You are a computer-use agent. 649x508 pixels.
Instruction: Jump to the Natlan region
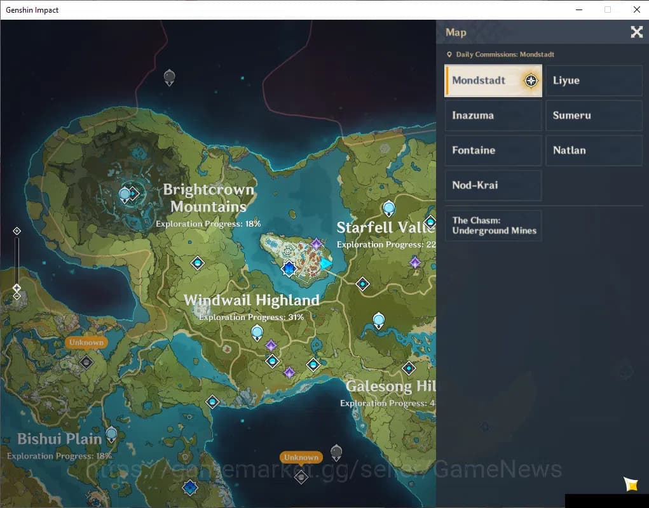coord(594,150)
